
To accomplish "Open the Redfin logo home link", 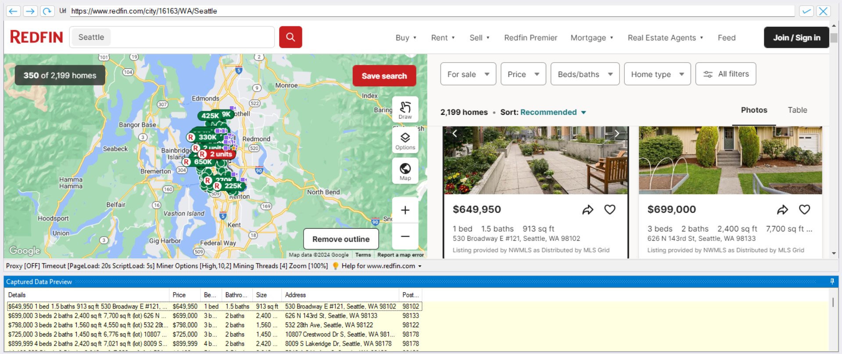I will (x=36, y=37).
